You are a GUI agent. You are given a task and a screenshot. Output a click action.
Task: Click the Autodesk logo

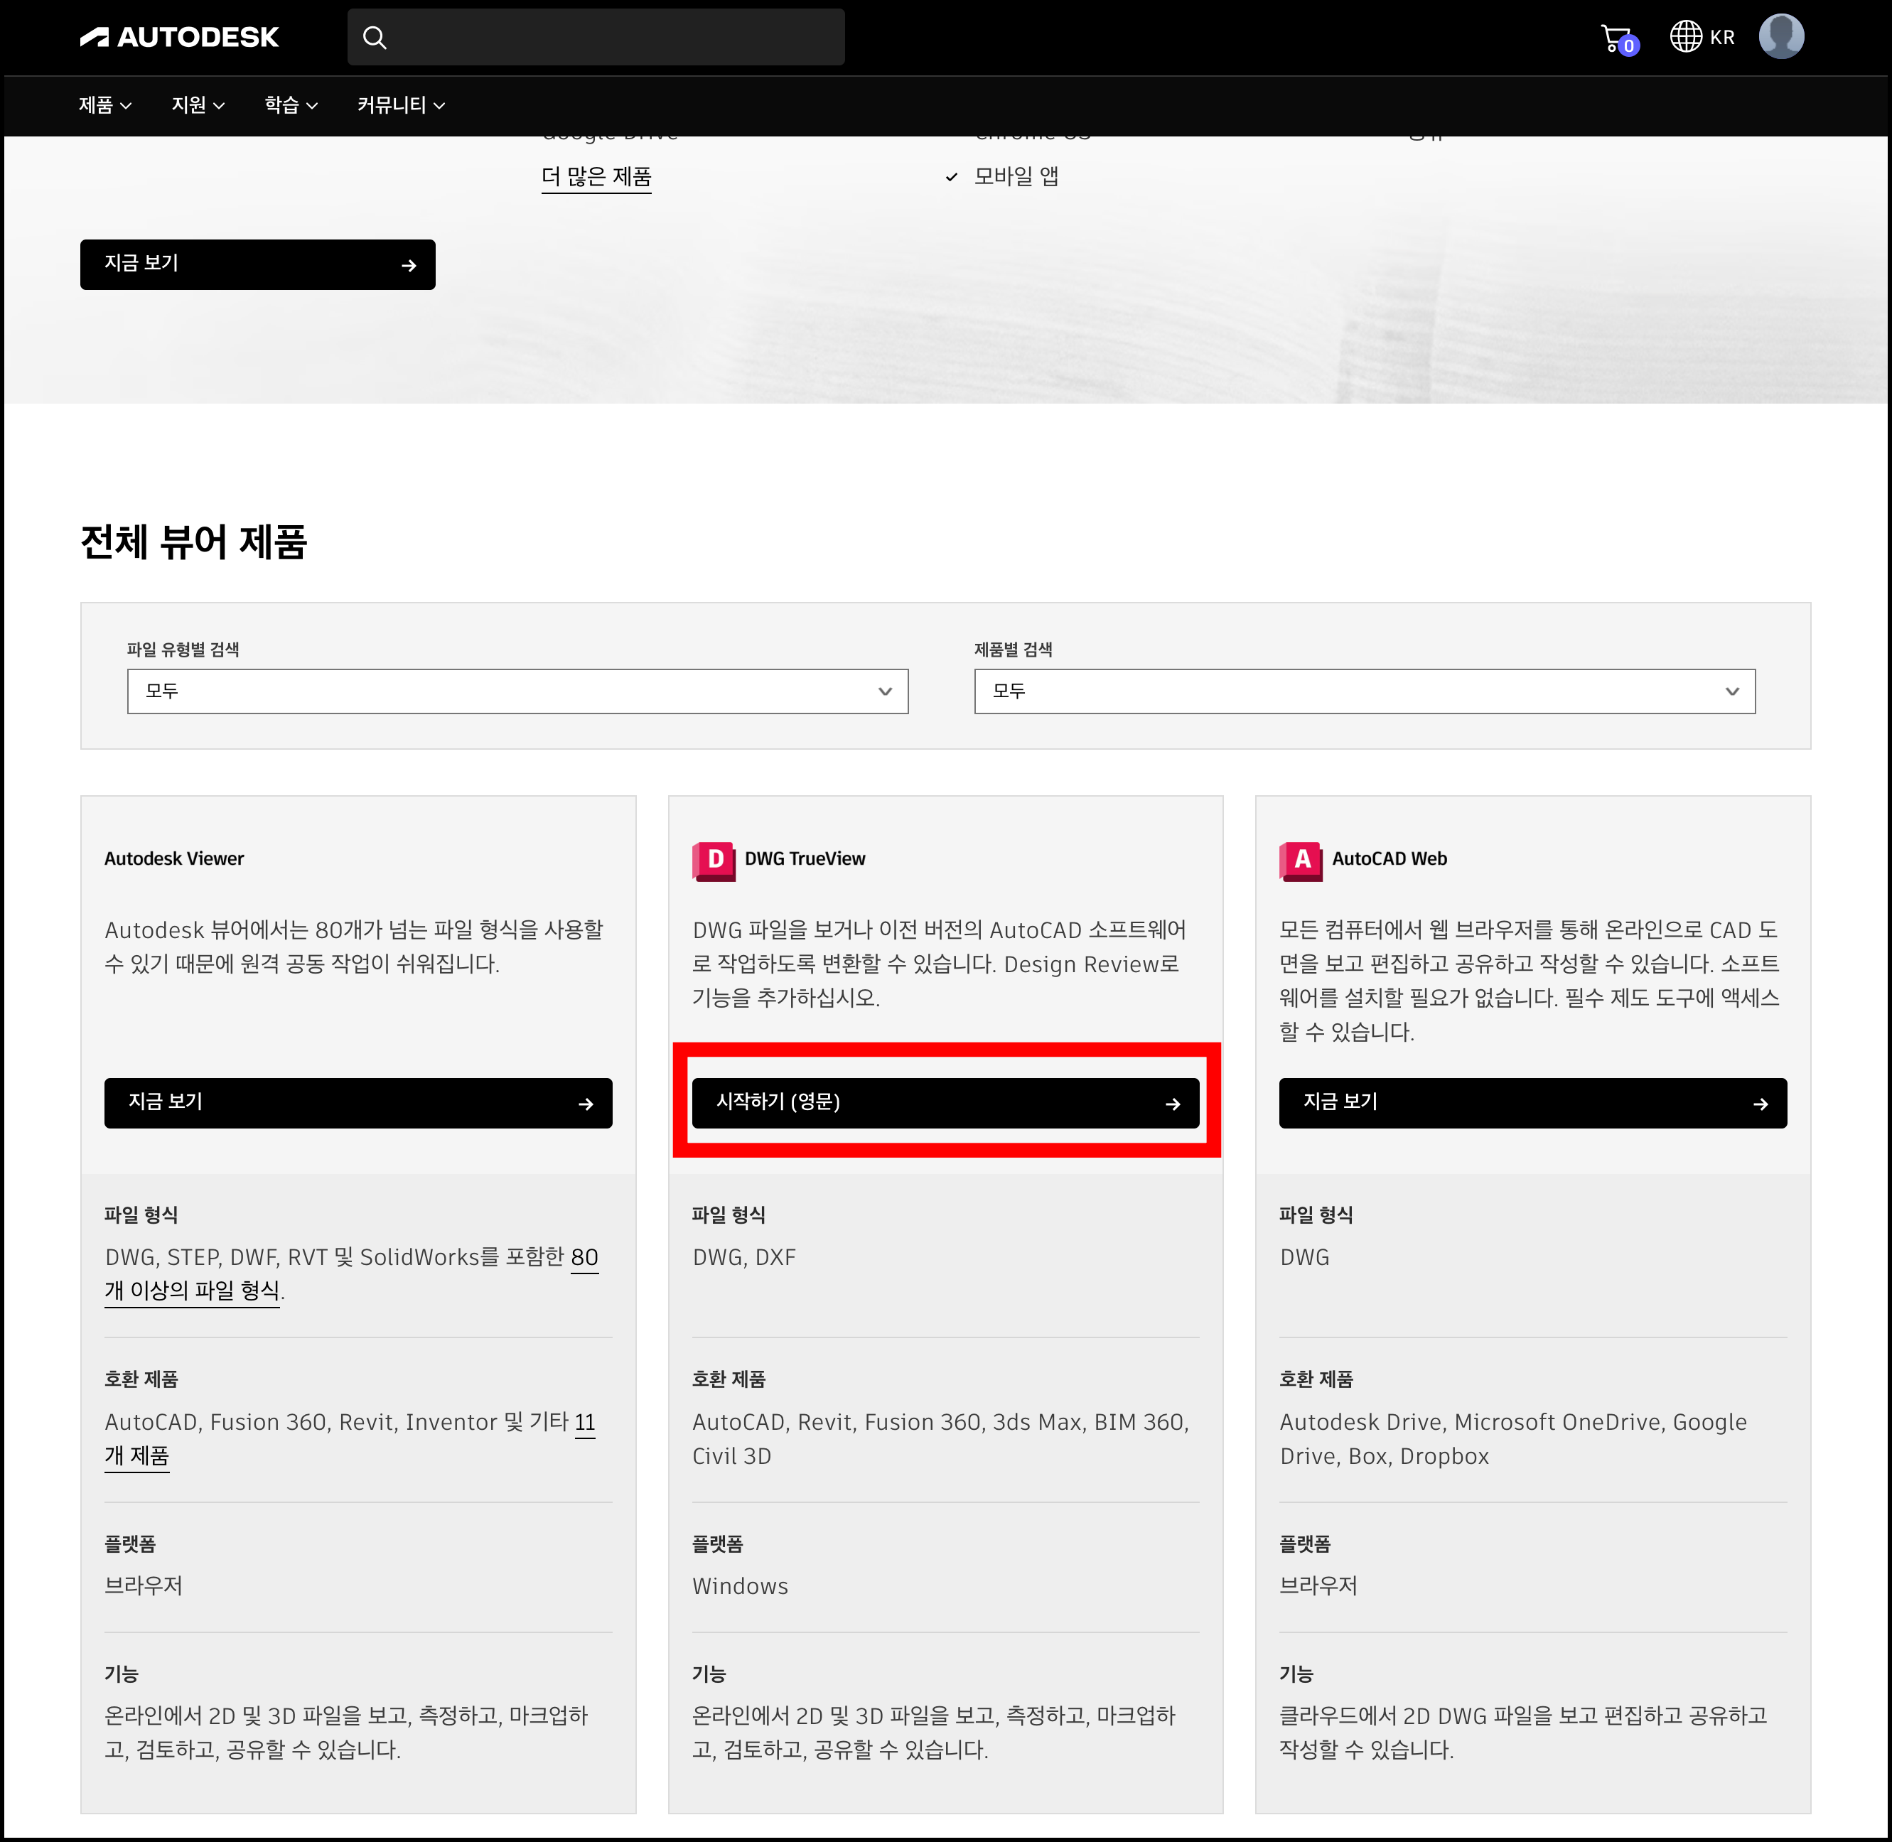tap(179, 37)
